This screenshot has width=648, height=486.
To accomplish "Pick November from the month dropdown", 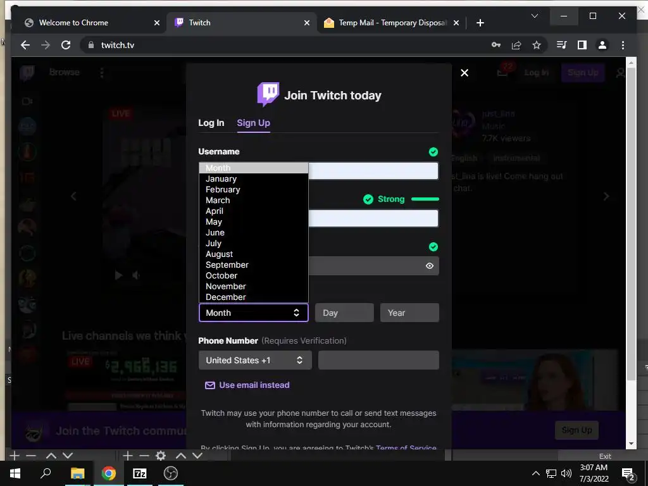I will 253,287.
